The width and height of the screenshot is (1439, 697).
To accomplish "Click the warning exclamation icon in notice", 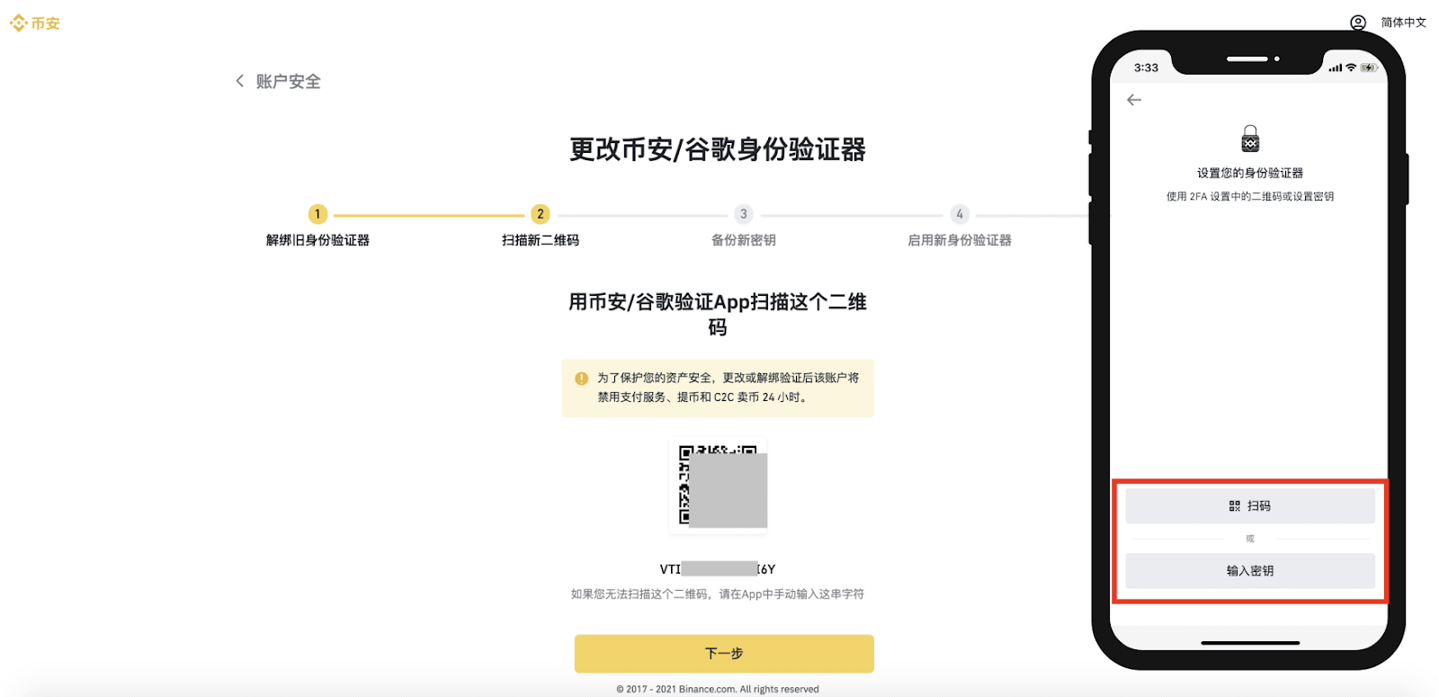I will coord(581,379).
